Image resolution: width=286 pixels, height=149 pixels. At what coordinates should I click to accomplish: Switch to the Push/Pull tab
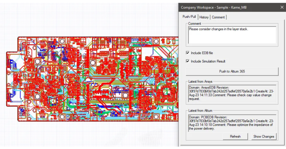pyautogui.click(x=189, y=17)
